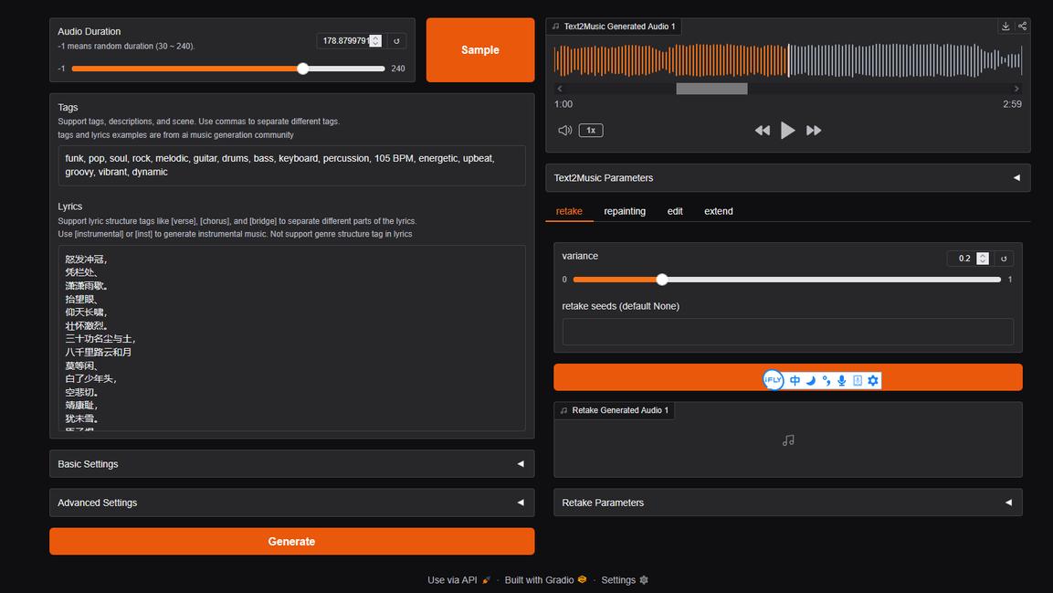This screenshot has height=593, width=1053.
Task: Seek within the audio waveform
Action: coord(788,60)
